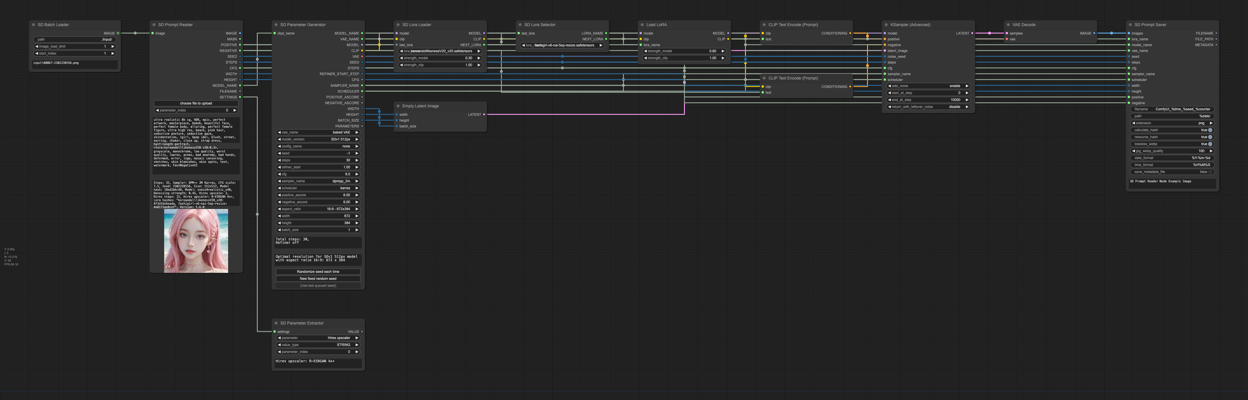Collapse the SD Batch Loader node
The image size is (1248, 400).
[33, 25]
